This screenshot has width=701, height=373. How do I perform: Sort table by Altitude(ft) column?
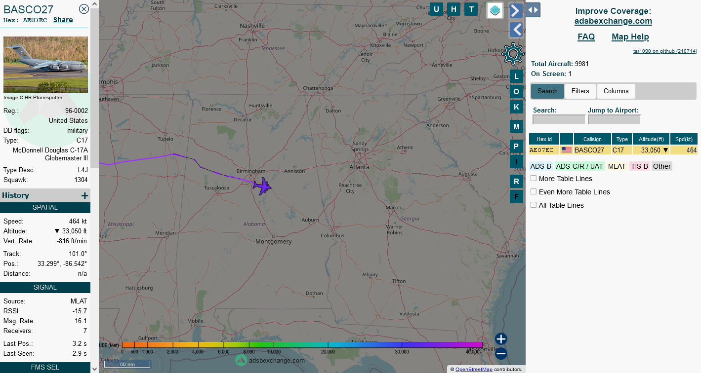[651, 139]
